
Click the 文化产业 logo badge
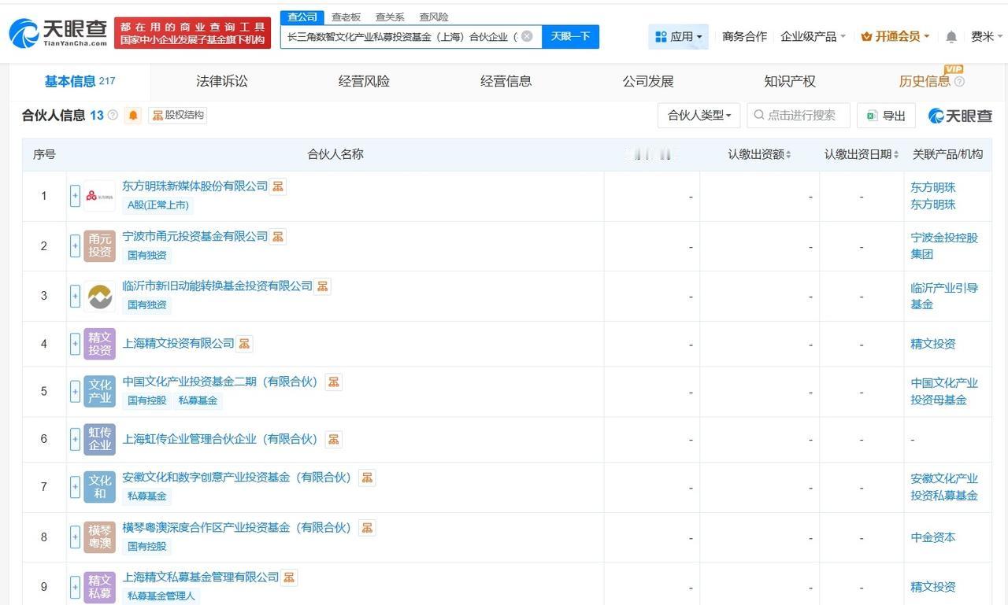[100, 392]
